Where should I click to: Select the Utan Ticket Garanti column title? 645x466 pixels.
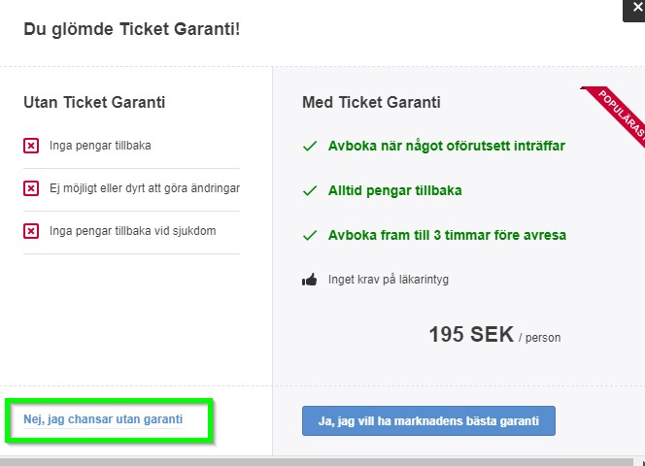coord(94,102)
